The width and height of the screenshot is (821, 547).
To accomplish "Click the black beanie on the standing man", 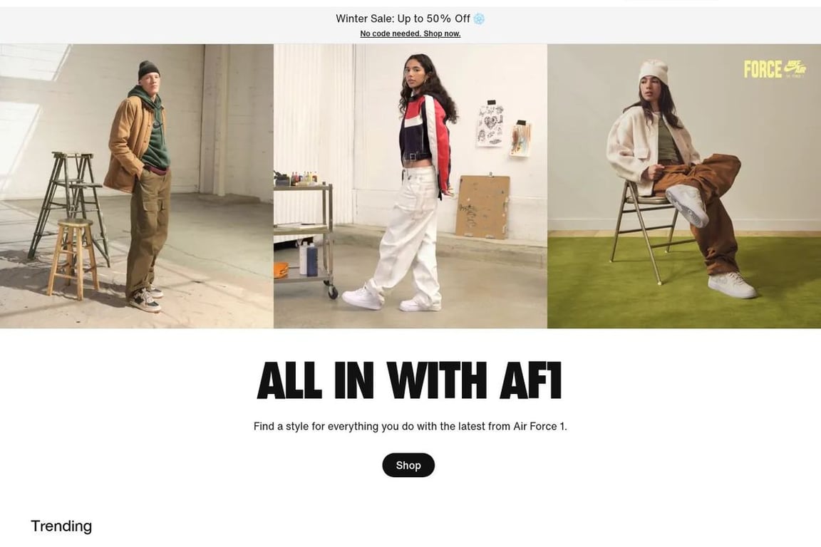I will pyautogui.click(x=149, y=70).
